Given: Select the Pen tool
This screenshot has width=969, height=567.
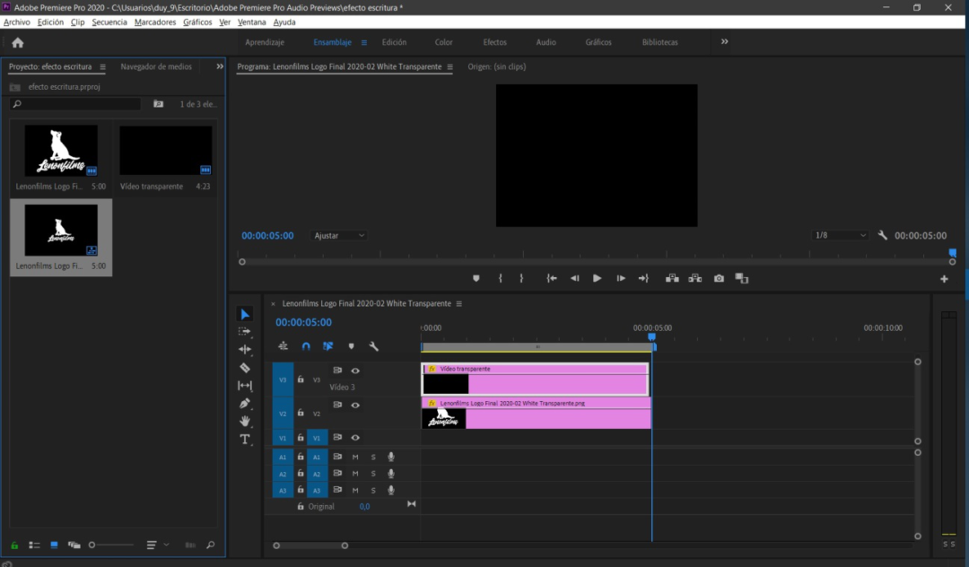Looking at the screenshot, I should tap(245, 404).
